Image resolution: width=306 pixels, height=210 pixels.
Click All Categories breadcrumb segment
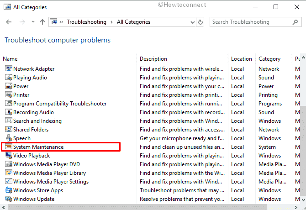(x=133, y=22)
